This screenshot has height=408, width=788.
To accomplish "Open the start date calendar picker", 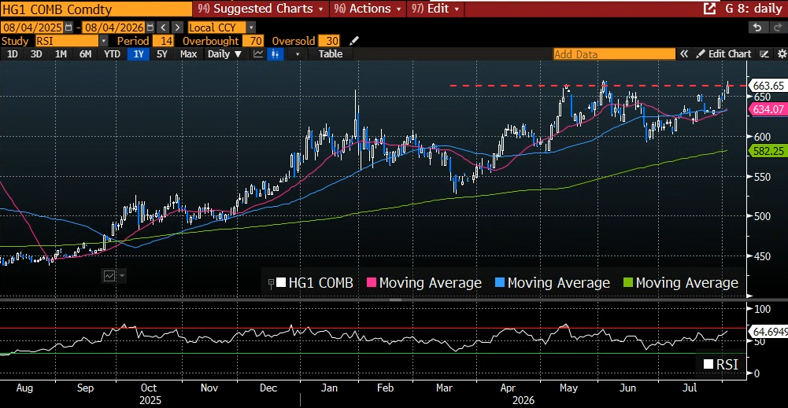I will click(x=68, y=28).
